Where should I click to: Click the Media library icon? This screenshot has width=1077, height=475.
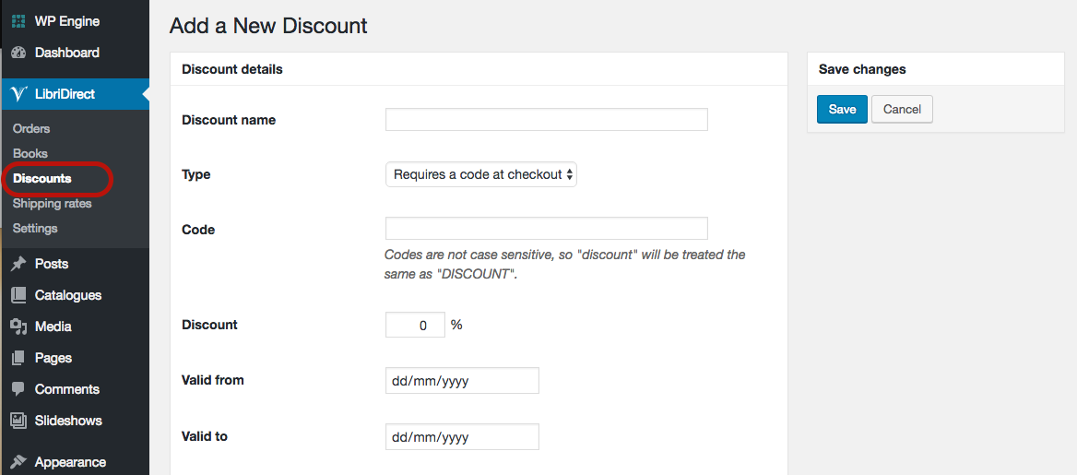18,327
